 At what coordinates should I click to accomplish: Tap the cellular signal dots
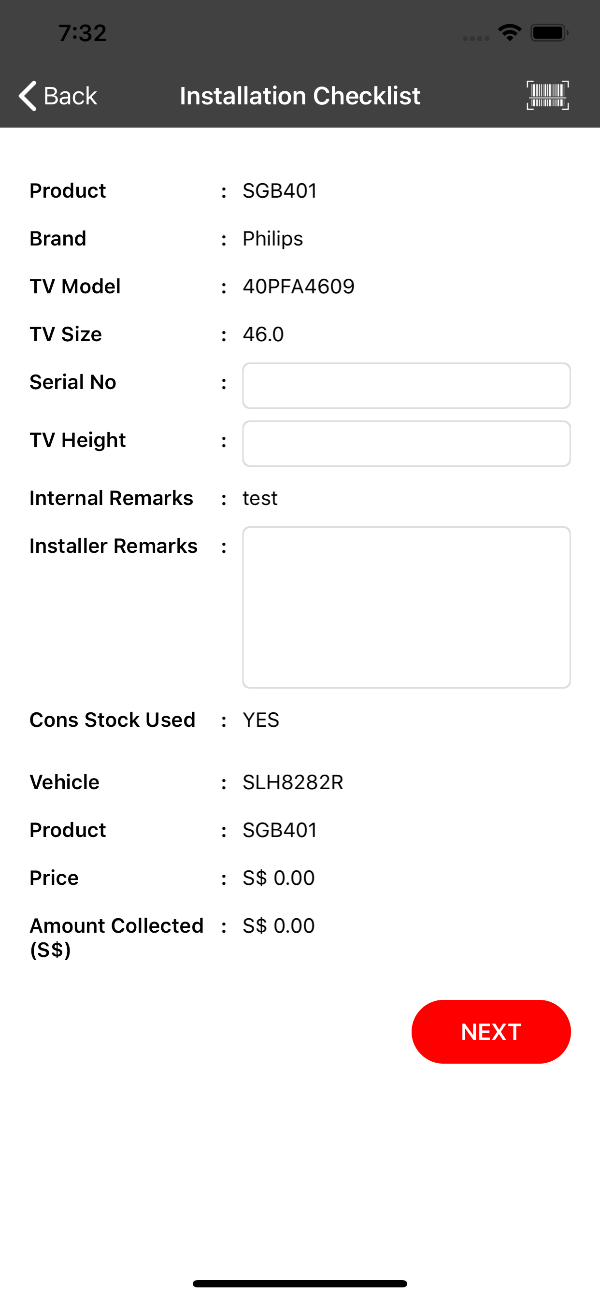click(x=476, y=39)
